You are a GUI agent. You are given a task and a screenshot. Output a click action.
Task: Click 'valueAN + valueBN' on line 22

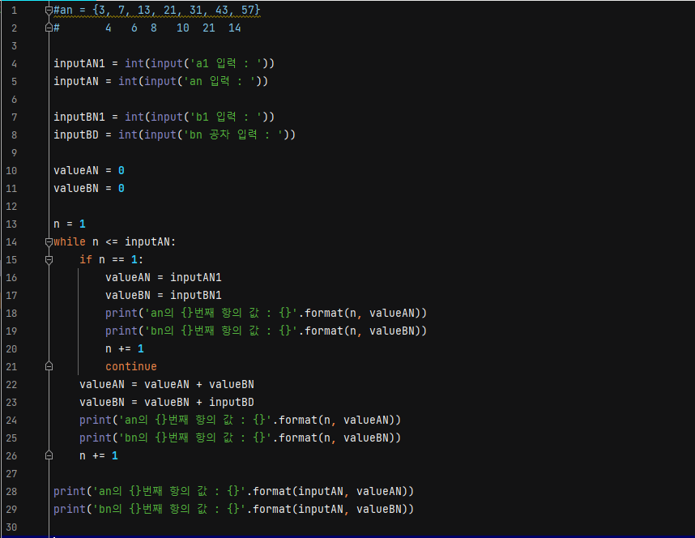[199, 385]
